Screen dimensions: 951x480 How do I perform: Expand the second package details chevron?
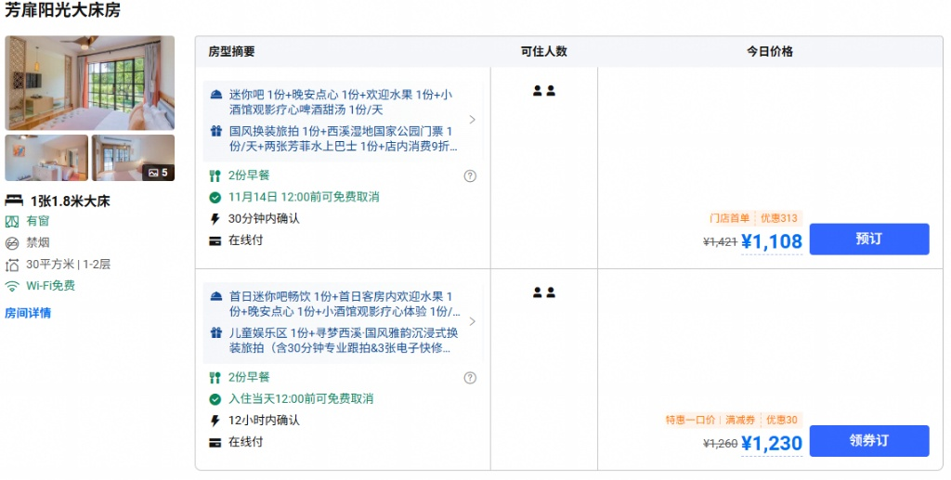pyautogui.click(x=473, y=321)
